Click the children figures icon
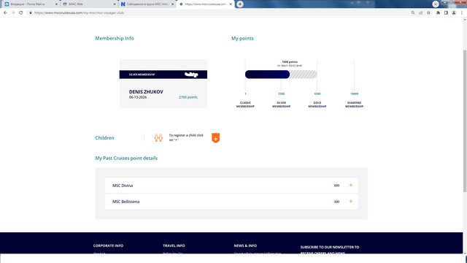This screenshot has height=263, width=467. [x=158, y=138]
